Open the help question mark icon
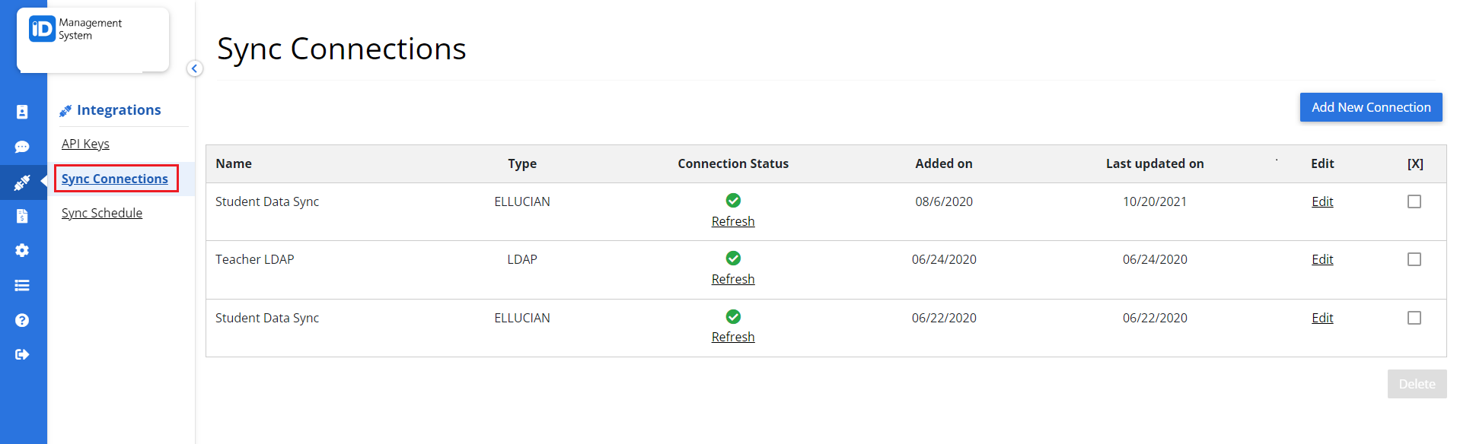Screen dimensions: 1457x444 click(23, 319)
